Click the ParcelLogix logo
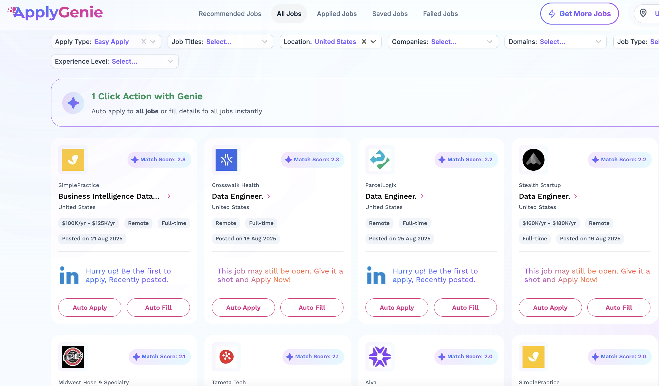 [380, 160]
